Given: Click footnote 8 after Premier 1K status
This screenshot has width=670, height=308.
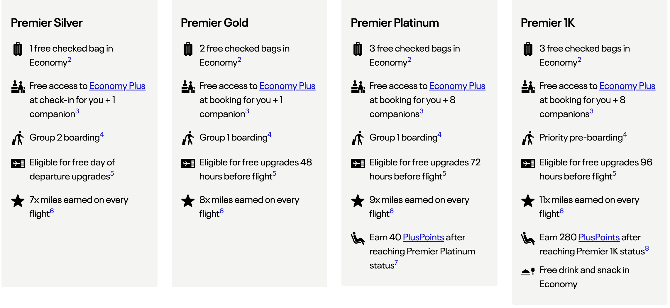Looking at the screenshot, I should pyautogui.click(x=647, y=249).
